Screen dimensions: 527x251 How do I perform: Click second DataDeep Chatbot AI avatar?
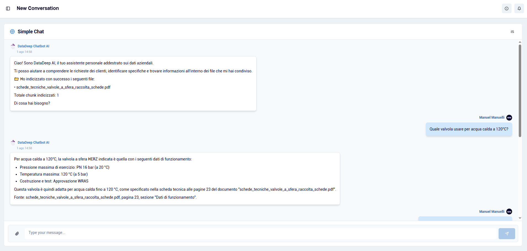13,143
